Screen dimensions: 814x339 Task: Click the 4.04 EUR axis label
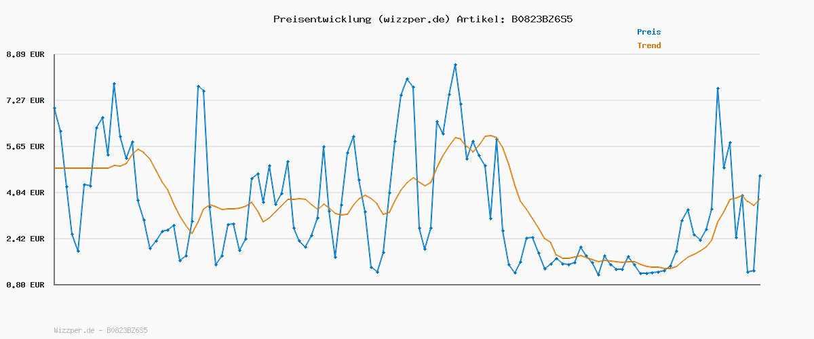pyautogui.click(x=25, y=193)
